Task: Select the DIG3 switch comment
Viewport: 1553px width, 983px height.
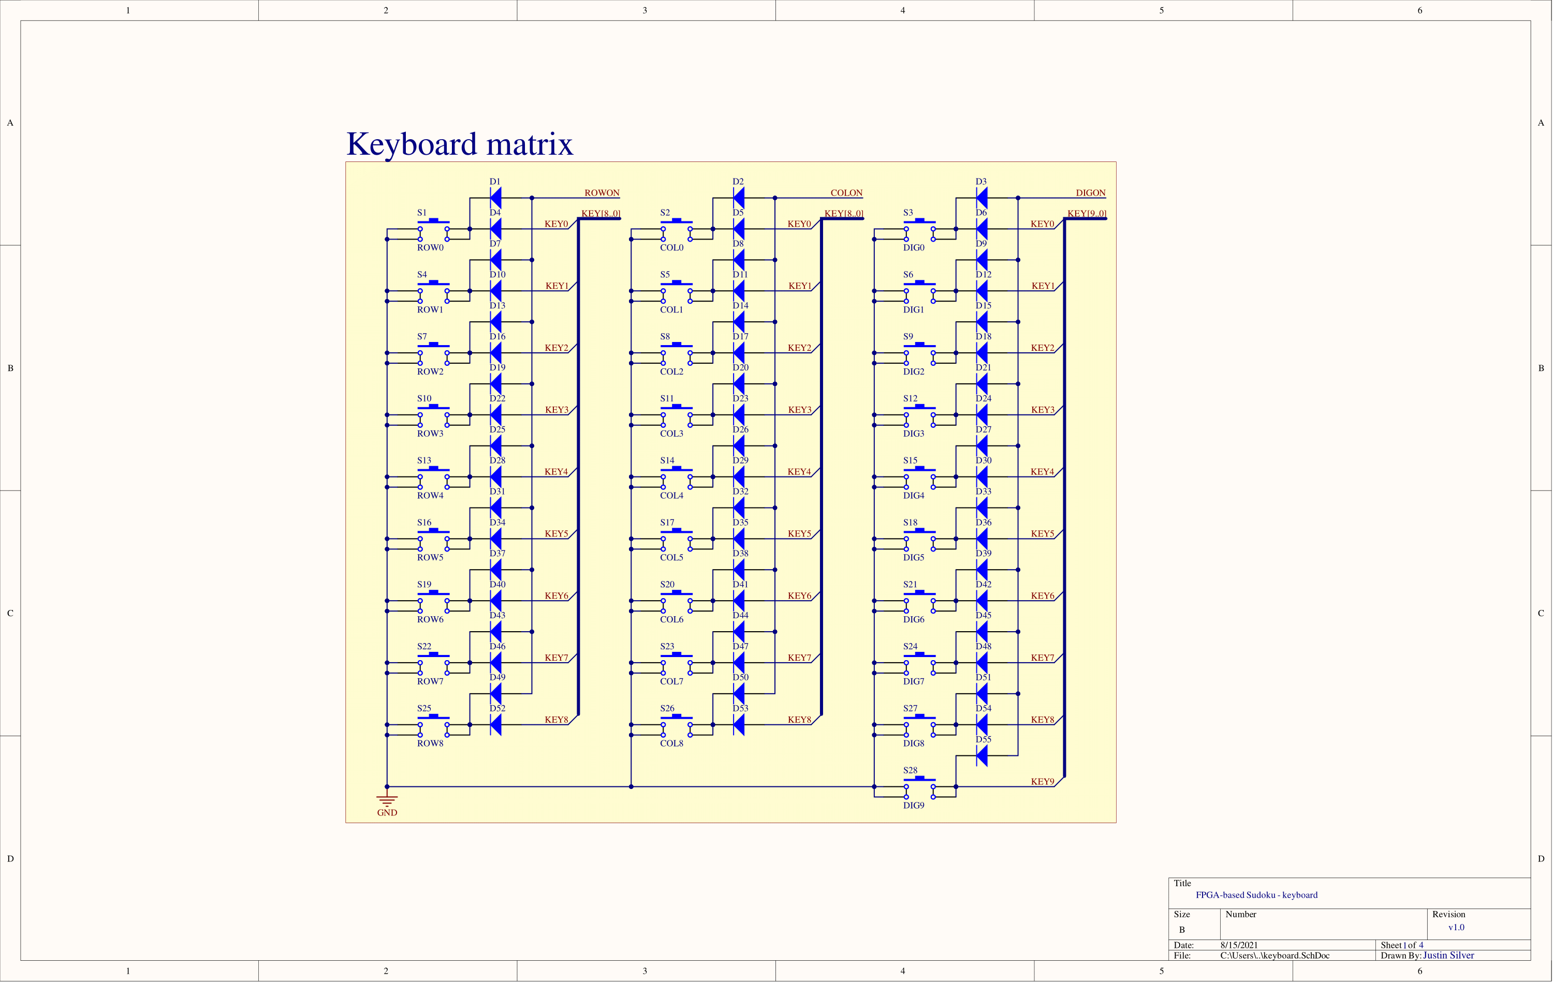Action: click(914, 434)
